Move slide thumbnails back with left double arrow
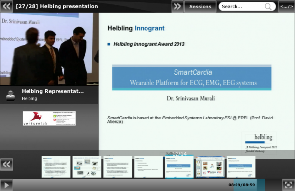The image size is (295, 191). click(7, 165)
